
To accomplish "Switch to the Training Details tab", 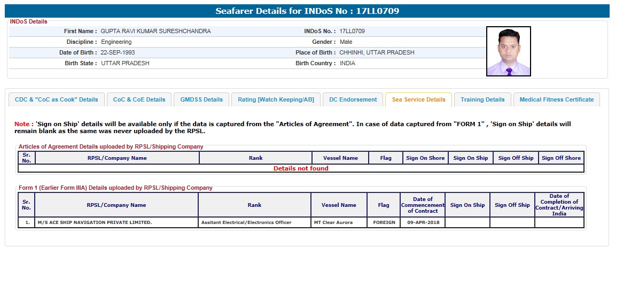I will [x=482, y=99].
